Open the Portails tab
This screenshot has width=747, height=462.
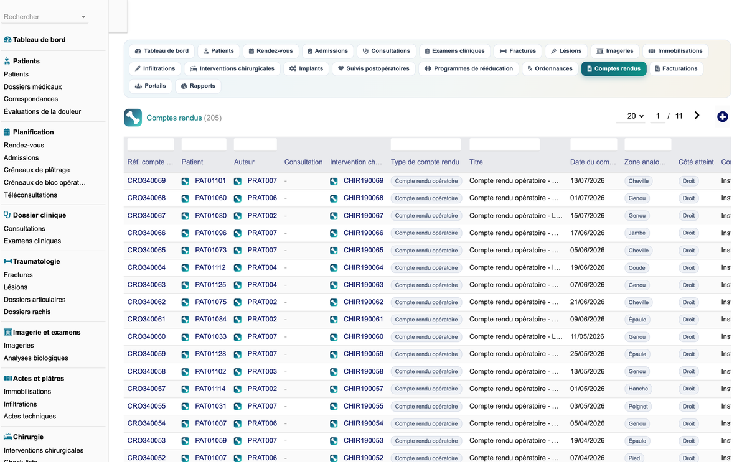point(151,86)
